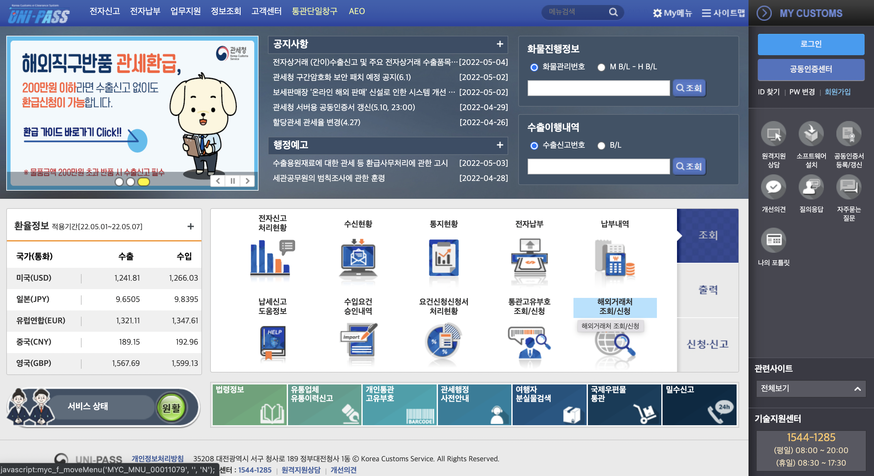Viewport: 874px width, 476px height.
Task: Click the 원격지원 상담 sidebar icon
Action: point(773,134)
